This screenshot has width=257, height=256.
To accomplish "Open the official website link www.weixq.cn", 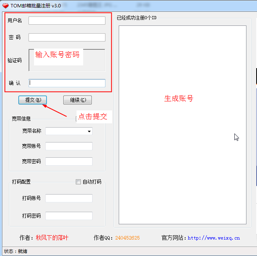I will 214,238.
